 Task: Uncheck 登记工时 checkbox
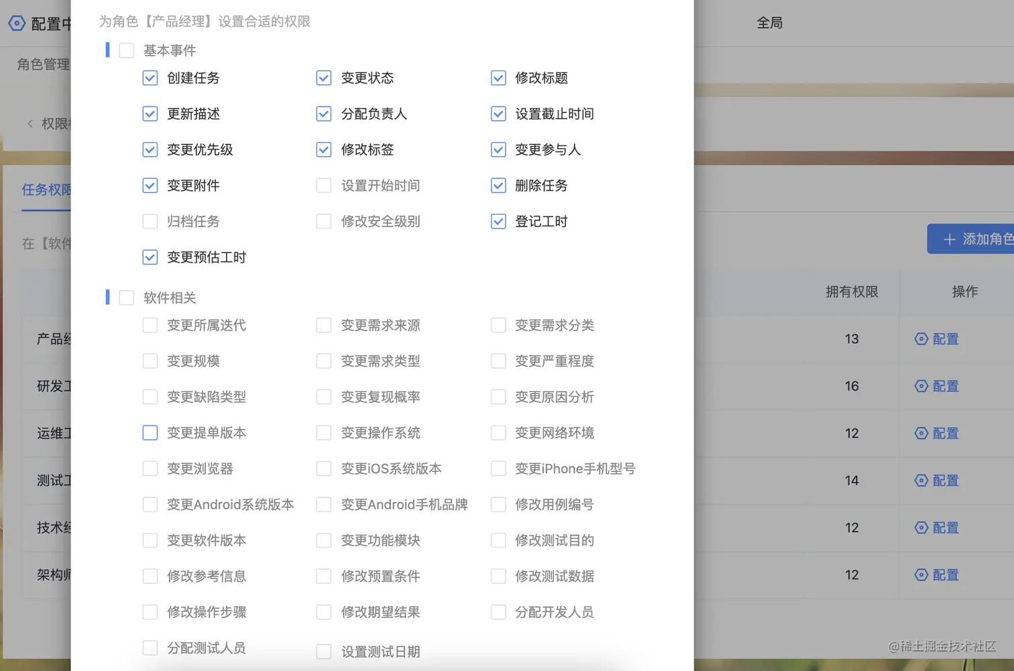[498, 221]
